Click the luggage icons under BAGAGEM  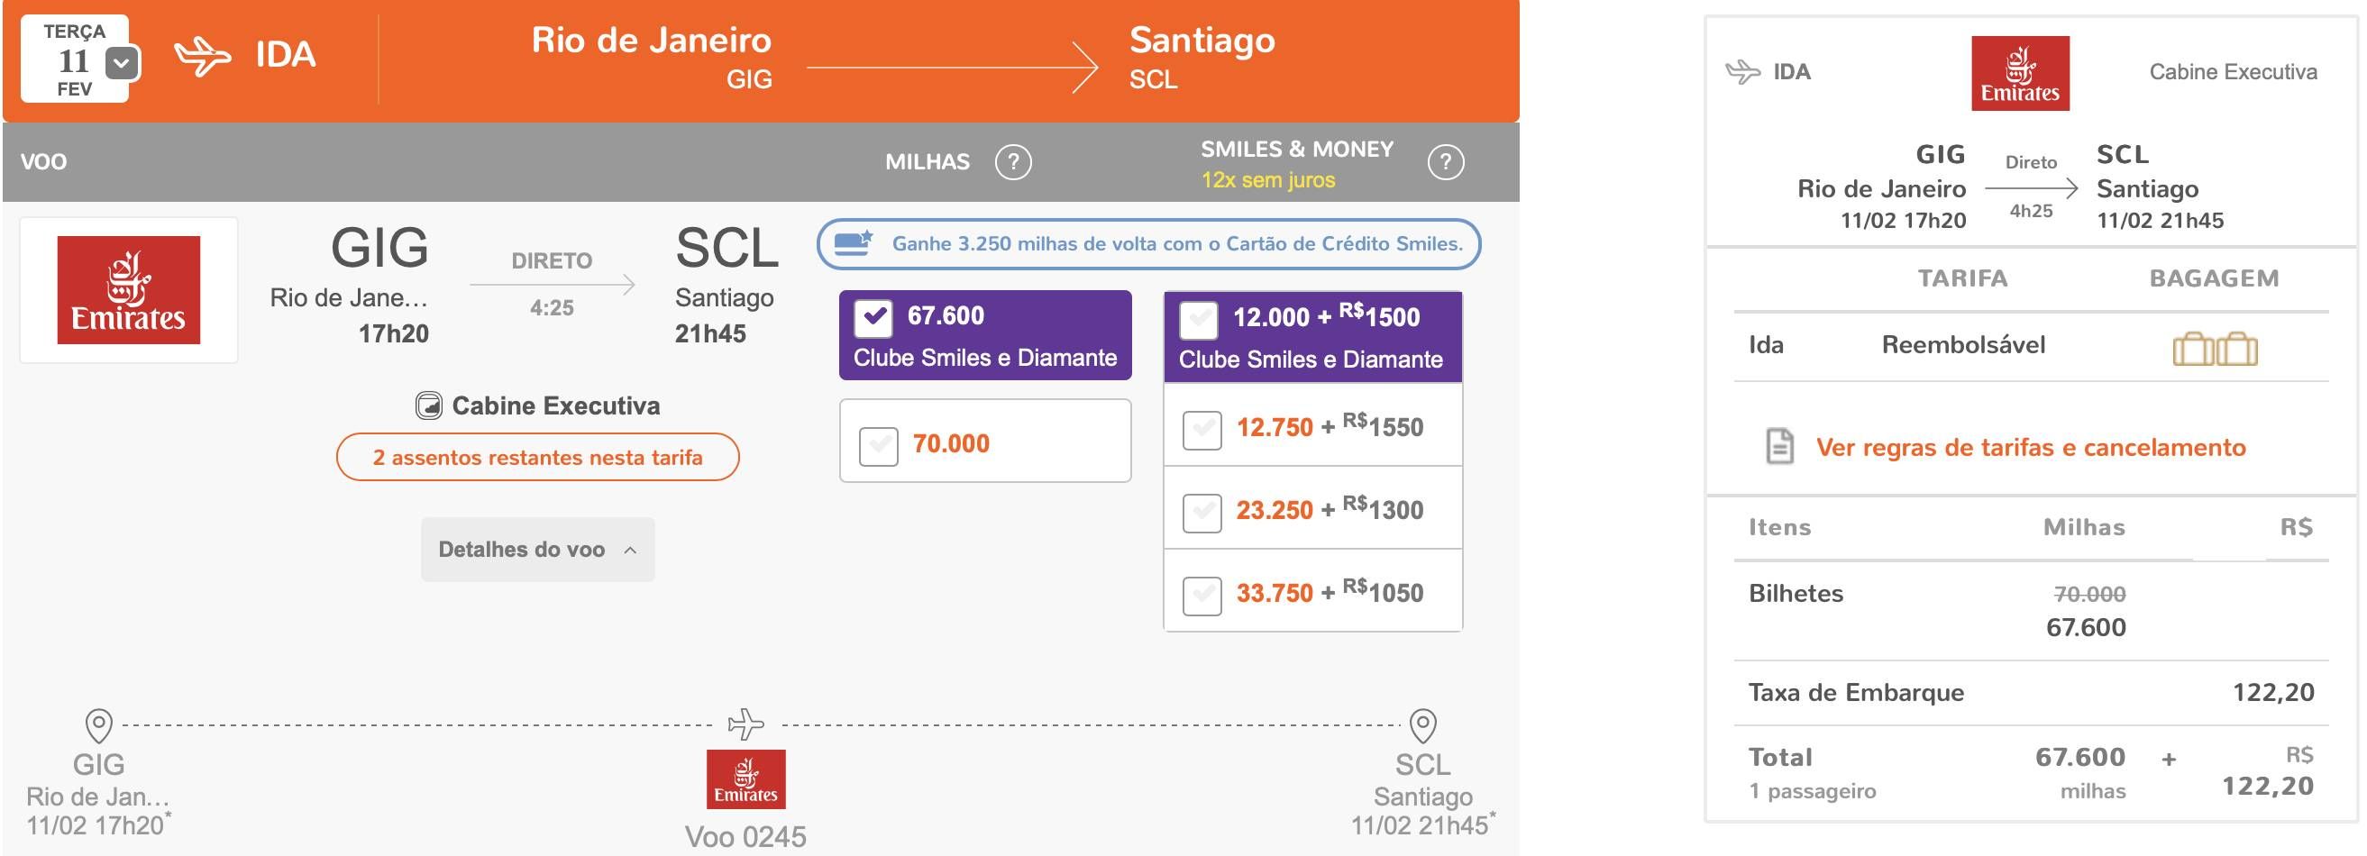2215,349
